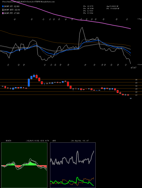This screenshot has width=142, height=188.
Task: Click the 12 price axis label
Action: click(x=136, y=92)
